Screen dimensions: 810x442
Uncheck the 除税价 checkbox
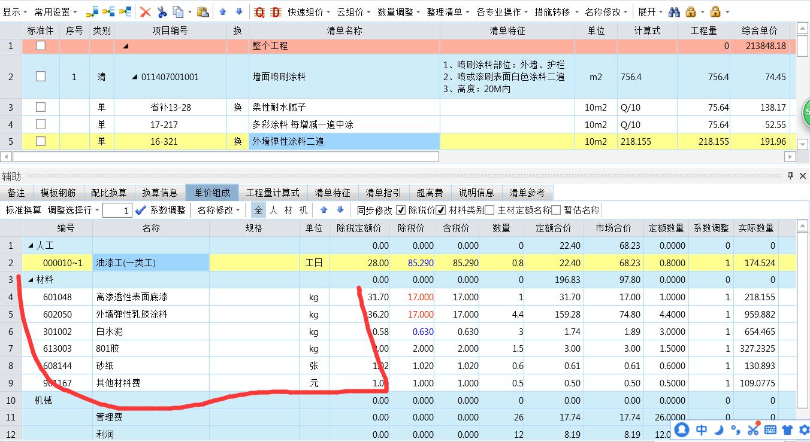tap(401, 210)
